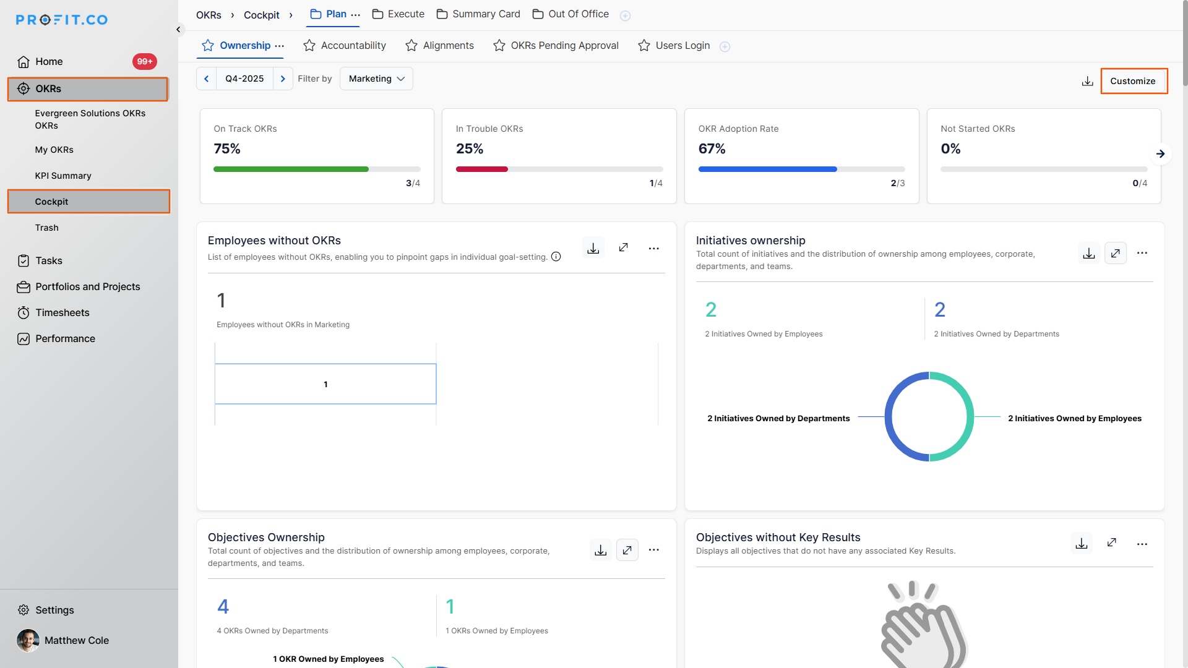Screen dimensions: 1188x668
Task: Click the info icon for Employees without OKRs
Action: coord(556,257)
